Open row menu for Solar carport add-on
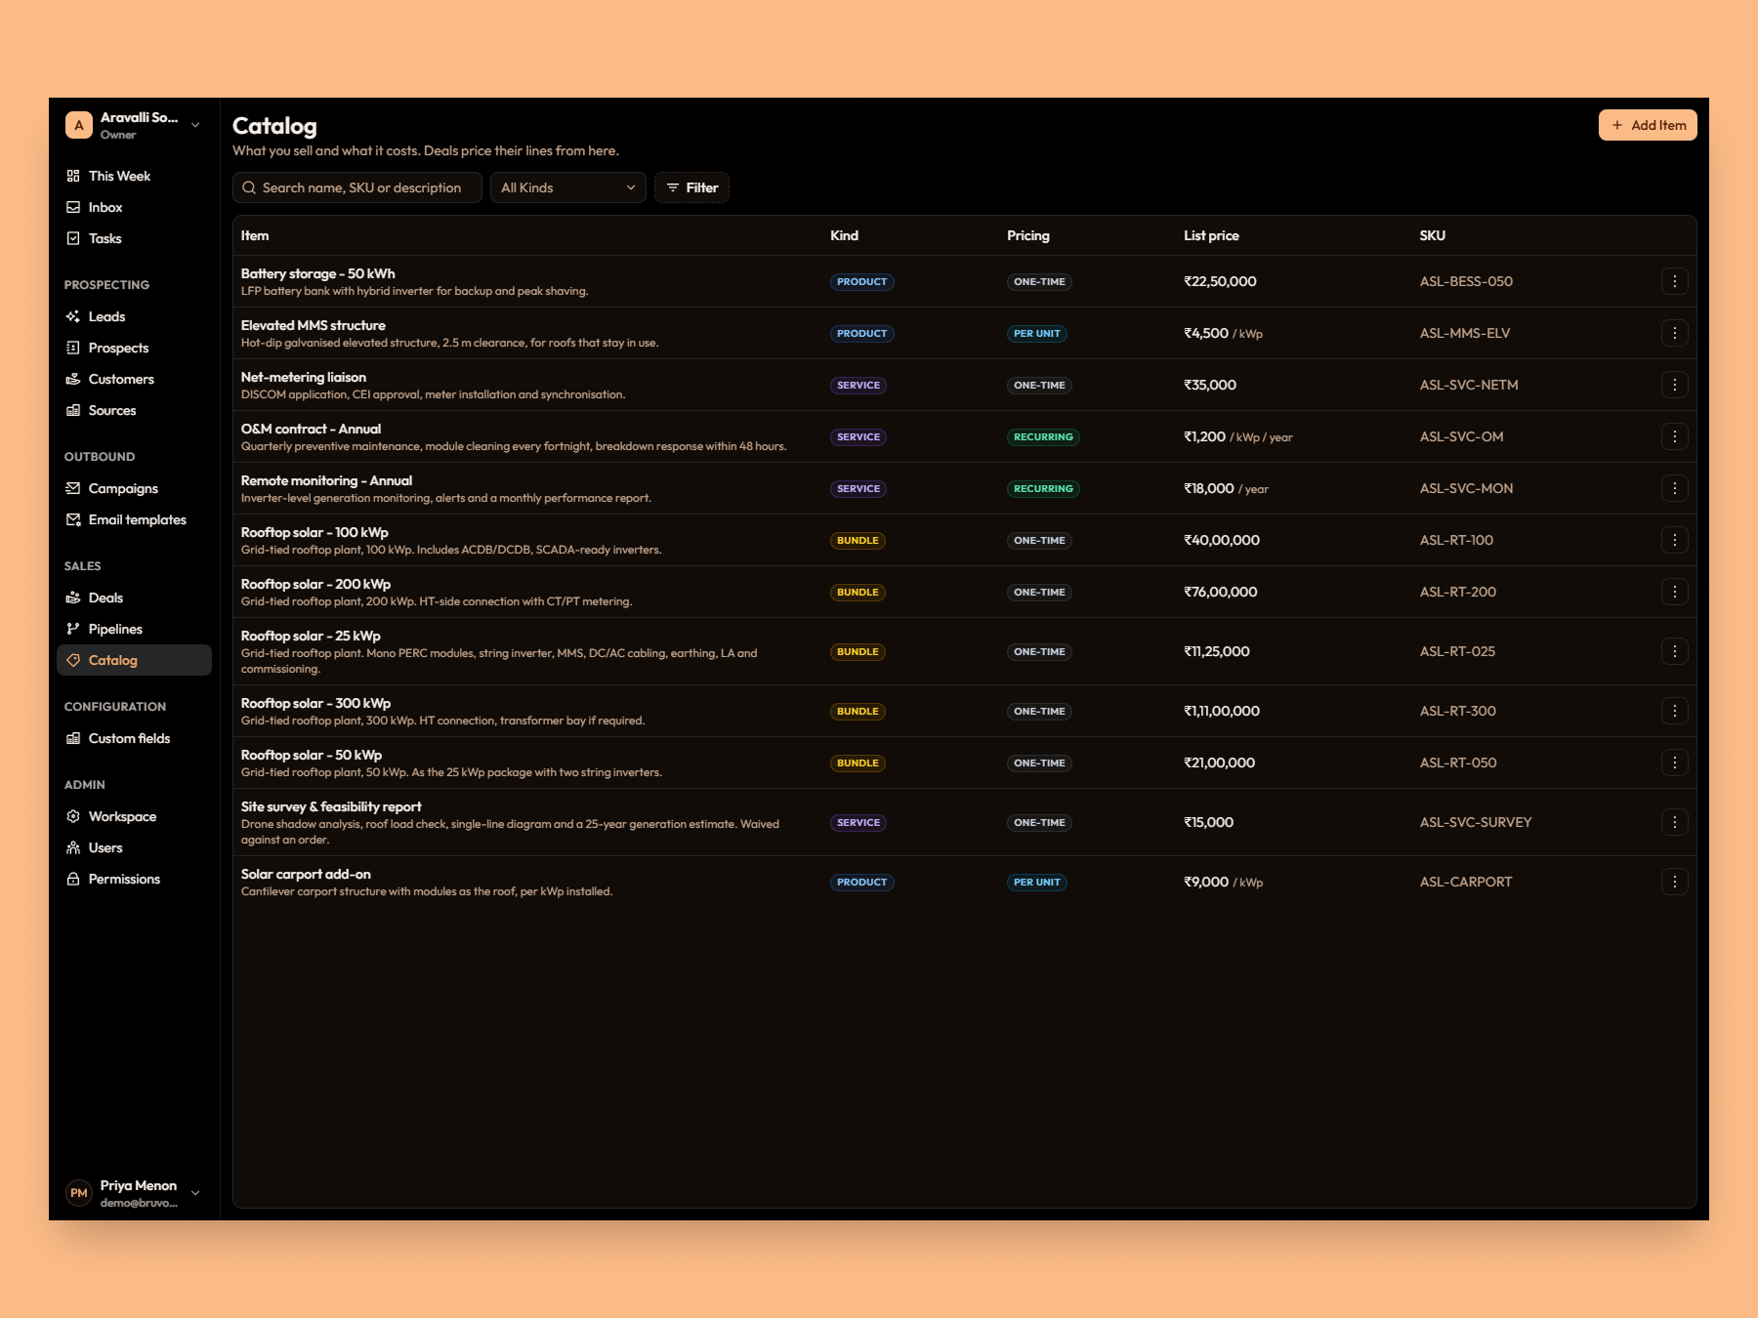The height and width of the screenshot is (1318, 1758). (1674, 882)
